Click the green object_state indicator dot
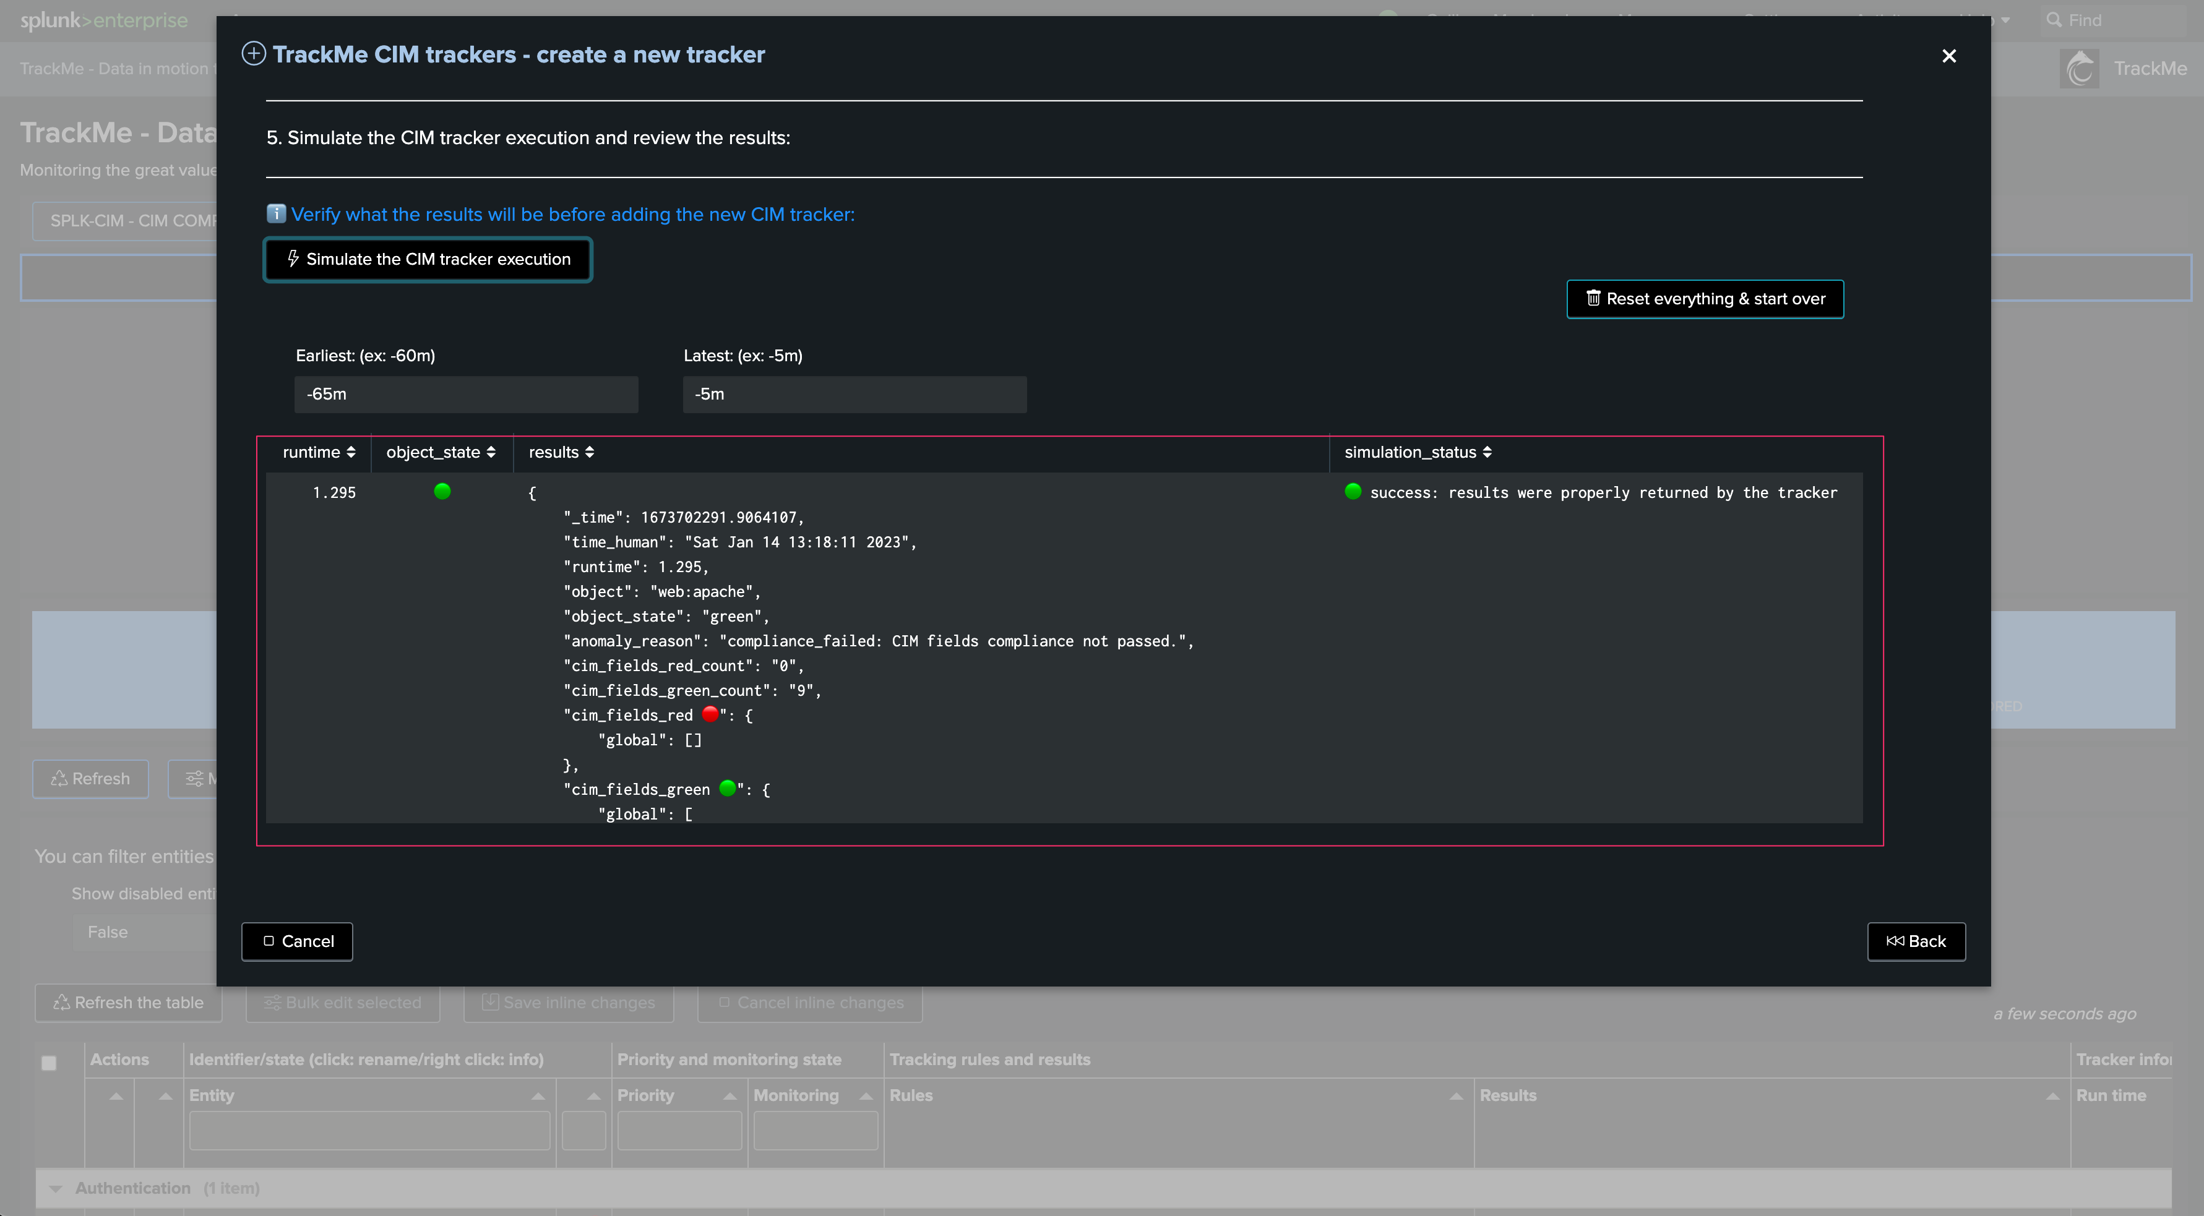2204x1216 pixels. click(x=442, y=491)
